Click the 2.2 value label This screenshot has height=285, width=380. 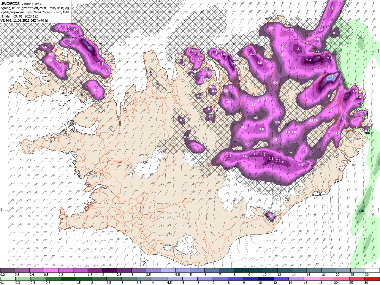pyautogui.click(x=278, y=160)
